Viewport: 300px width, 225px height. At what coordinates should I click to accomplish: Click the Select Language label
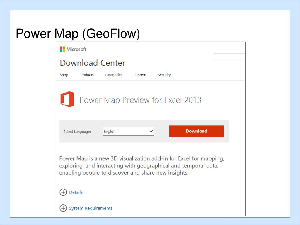coord(77,132)
